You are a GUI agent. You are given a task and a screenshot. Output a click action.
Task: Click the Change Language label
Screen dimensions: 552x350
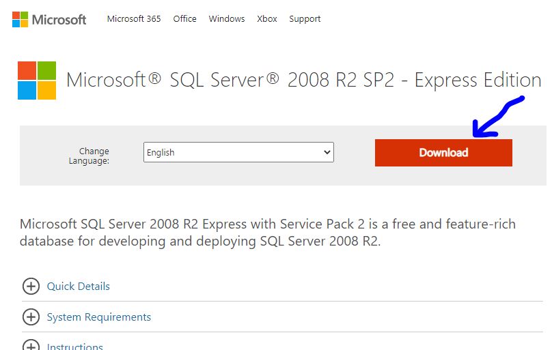tap(89, 156)
